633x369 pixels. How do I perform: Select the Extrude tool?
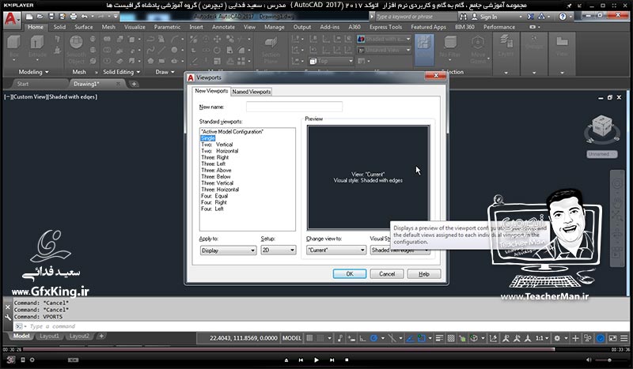pos(37,47)
